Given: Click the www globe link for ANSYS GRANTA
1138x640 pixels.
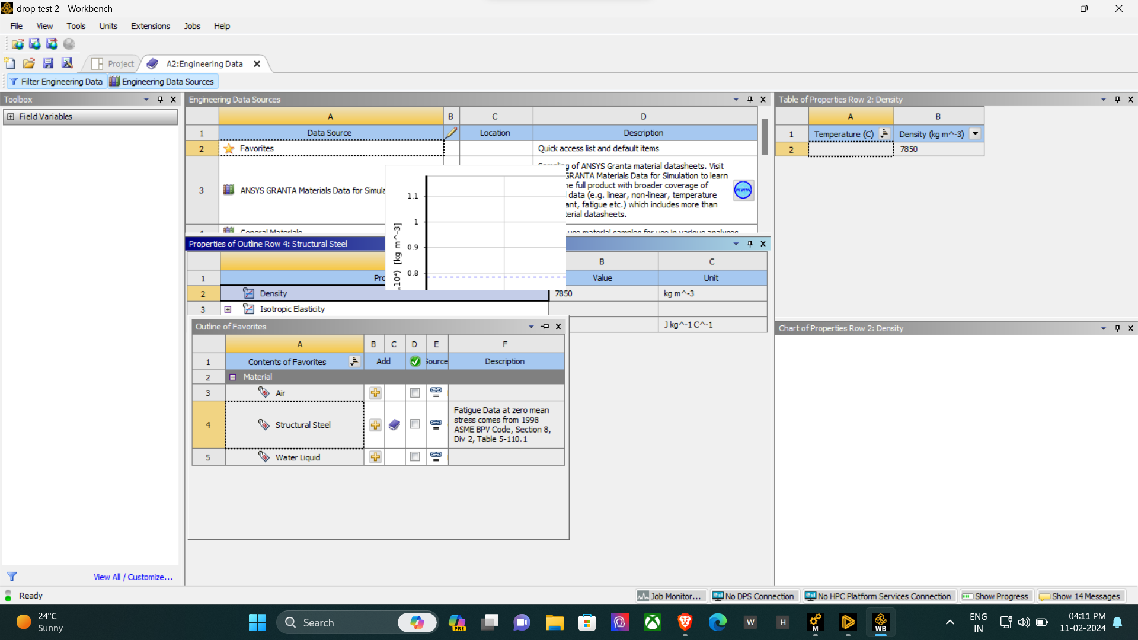Looking at the screenshot, I should [743, 190].
